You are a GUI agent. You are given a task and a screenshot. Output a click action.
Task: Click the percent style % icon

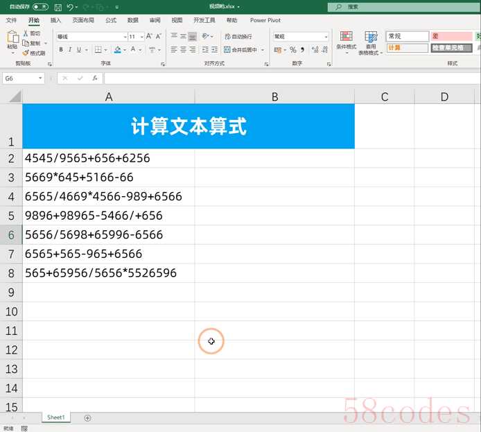[292, 50]
